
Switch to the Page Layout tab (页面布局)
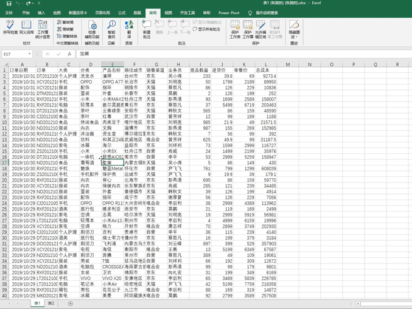(x=102, y=13)
